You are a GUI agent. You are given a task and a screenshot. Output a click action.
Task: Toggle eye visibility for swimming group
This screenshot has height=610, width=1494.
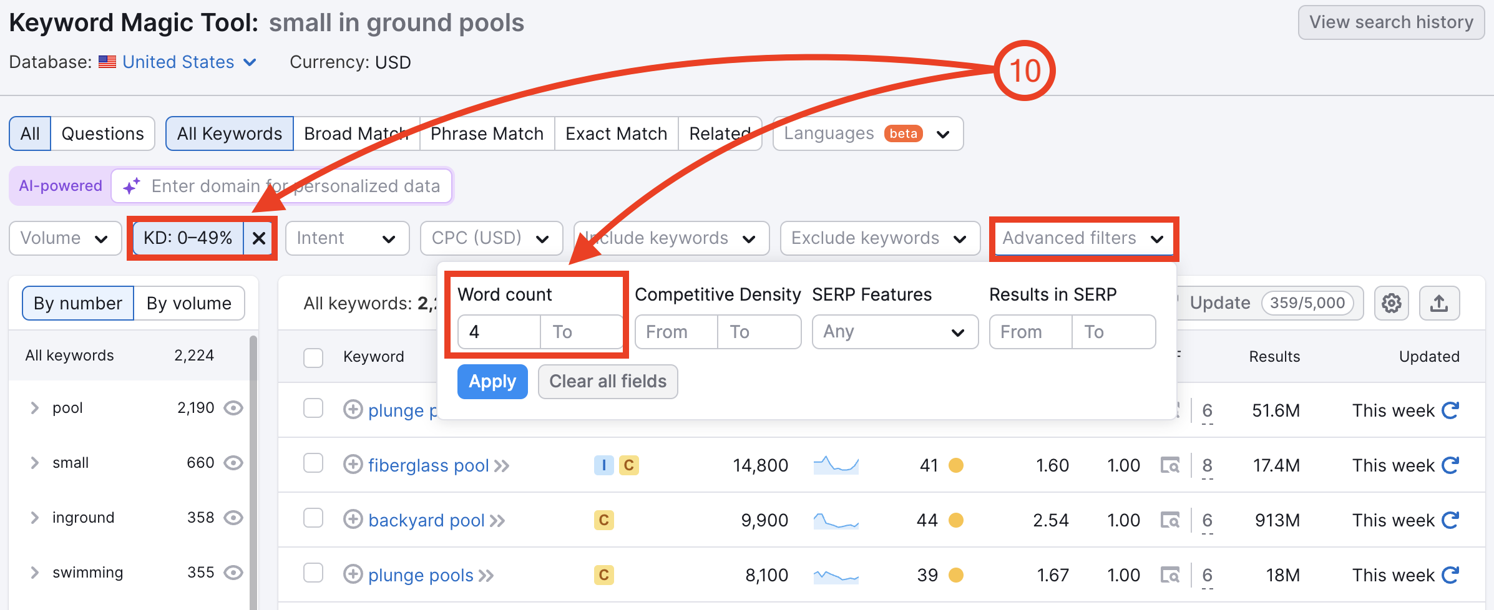click(233, 573)
